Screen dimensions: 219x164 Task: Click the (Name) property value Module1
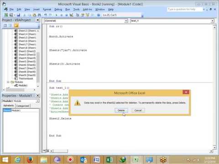click(25, 110)
